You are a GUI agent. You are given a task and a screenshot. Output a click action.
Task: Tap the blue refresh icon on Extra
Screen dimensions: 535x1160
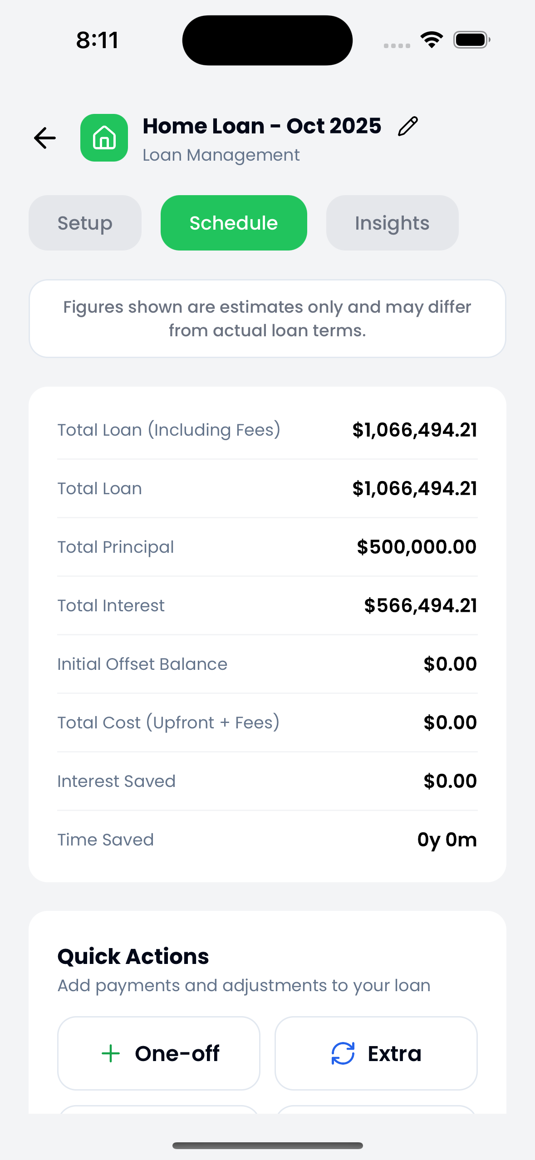[343, 1053]
